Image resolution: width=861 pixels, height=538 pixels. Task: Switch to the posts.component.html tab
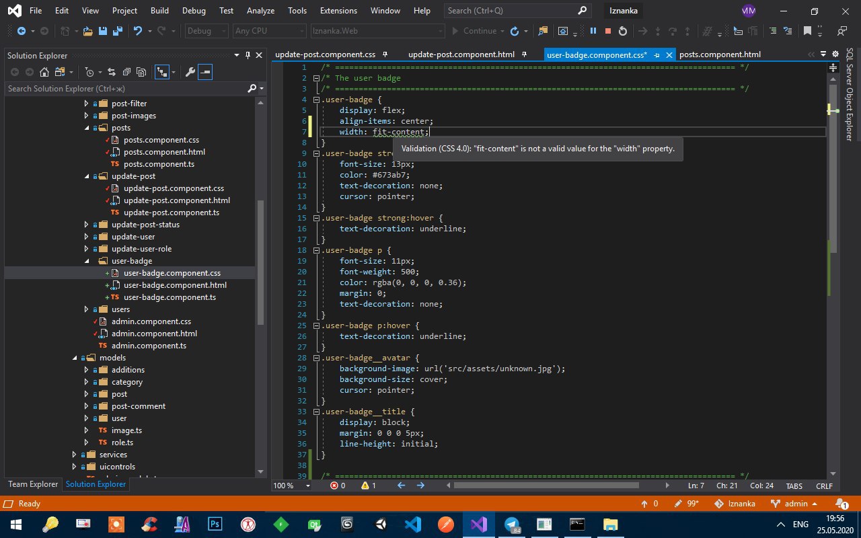720,55
